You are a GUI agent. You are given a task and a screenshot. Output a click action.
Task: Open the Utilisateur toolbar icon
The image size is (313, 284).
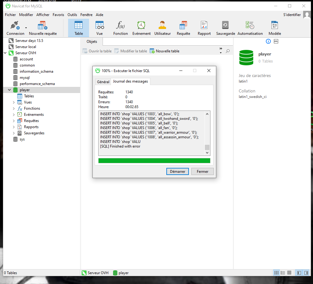(x=162, y=28)
